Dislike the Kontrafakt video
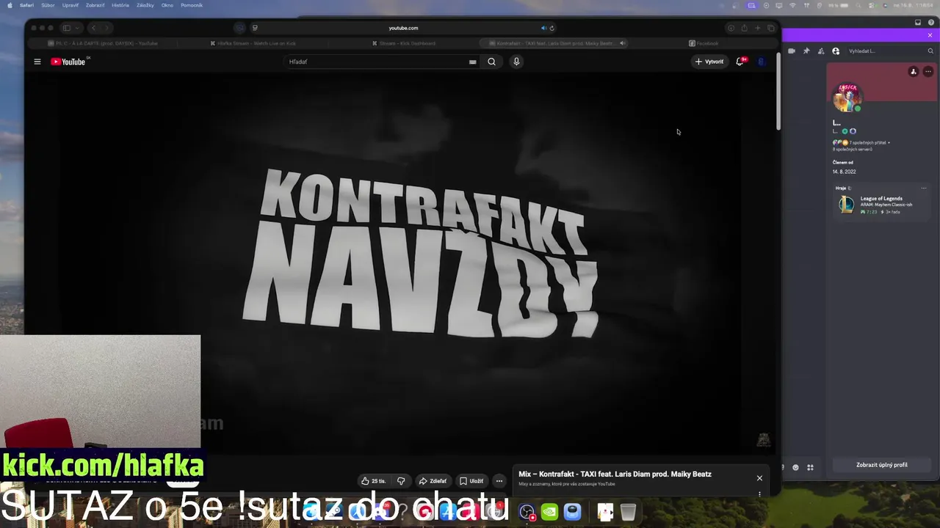 point(401,481)
